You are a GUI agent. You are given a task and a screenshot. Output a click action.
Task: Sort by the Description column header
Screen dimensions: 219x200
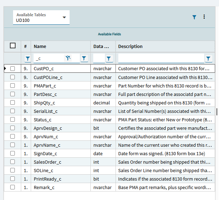click(x=165, y=46)
